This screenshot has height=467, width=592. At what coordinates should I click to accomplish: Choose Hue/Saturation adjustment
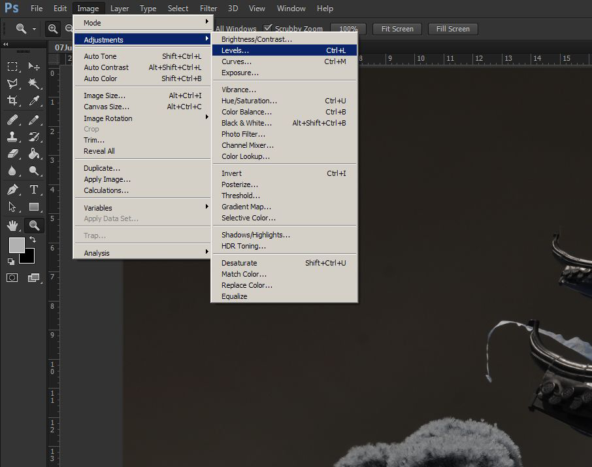284,101
